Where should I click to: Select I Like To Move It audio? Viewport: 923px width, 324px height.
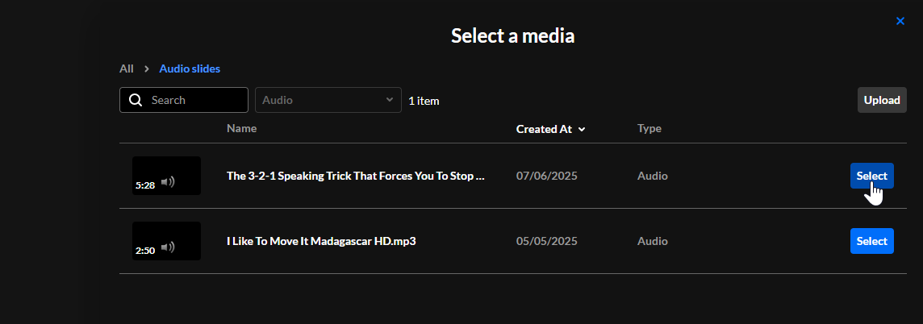[x=871, y=241]
